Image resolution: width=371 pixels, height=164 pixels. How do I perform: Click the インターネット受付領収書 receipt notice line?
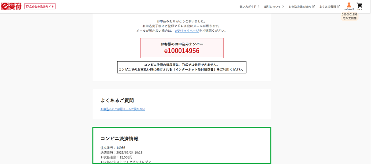[182, 70]
